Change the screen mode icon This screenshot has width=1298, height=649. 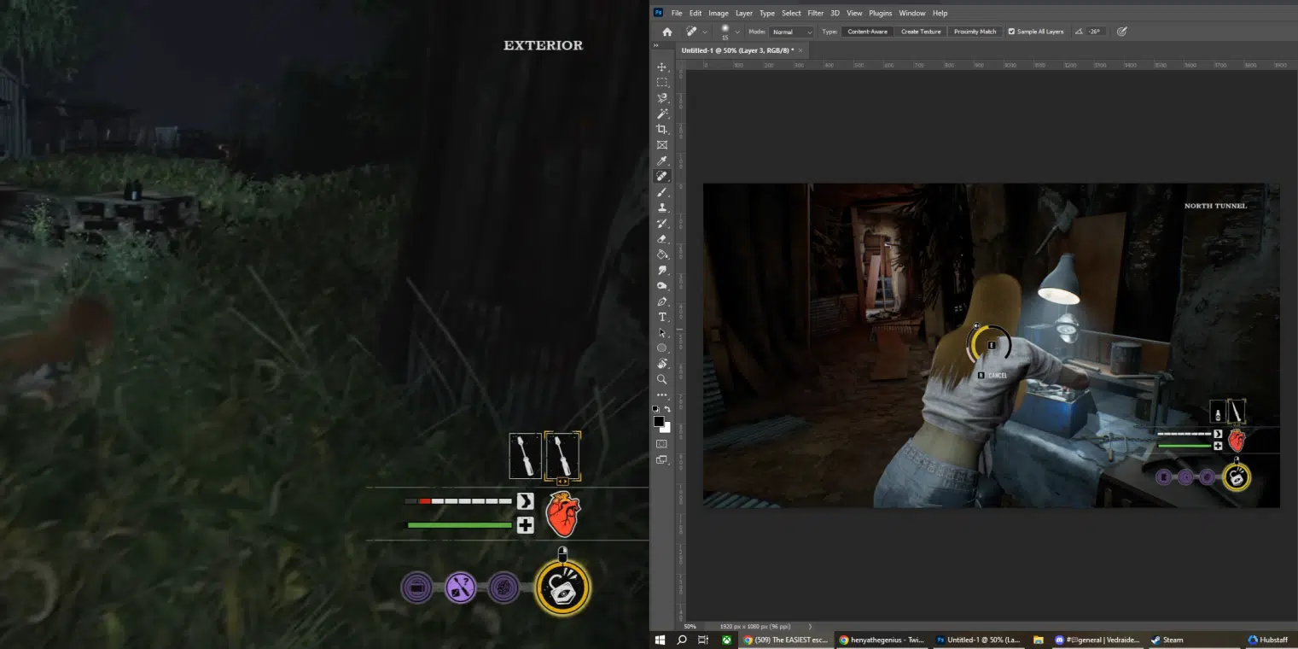[x=661, y=459]
